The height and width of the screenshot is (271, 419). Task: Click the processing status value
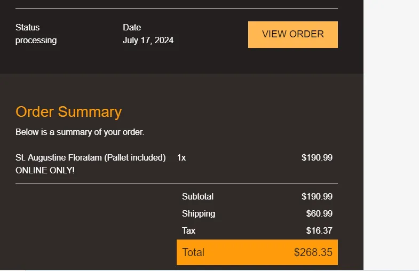[x=36, y=41]
